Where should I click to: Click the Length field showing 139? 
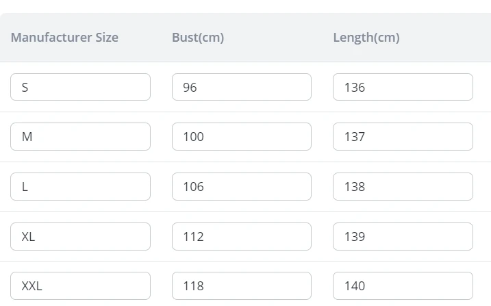pyautogui.click(x=403, y=236)
